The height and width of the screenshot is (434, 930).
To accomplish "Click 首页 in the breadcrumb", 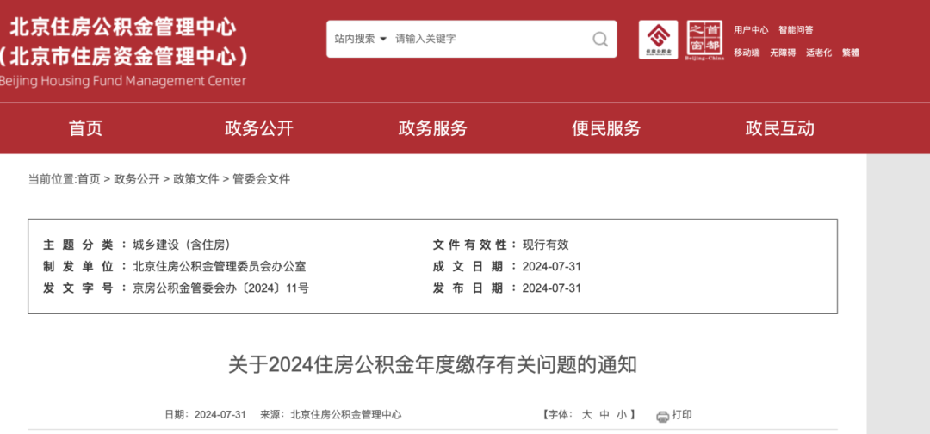I will [89, 179].
